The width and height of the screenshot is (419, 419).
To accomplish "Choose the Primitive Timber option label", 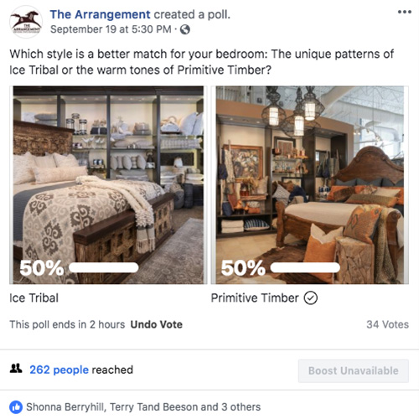I will coord(255,298).
